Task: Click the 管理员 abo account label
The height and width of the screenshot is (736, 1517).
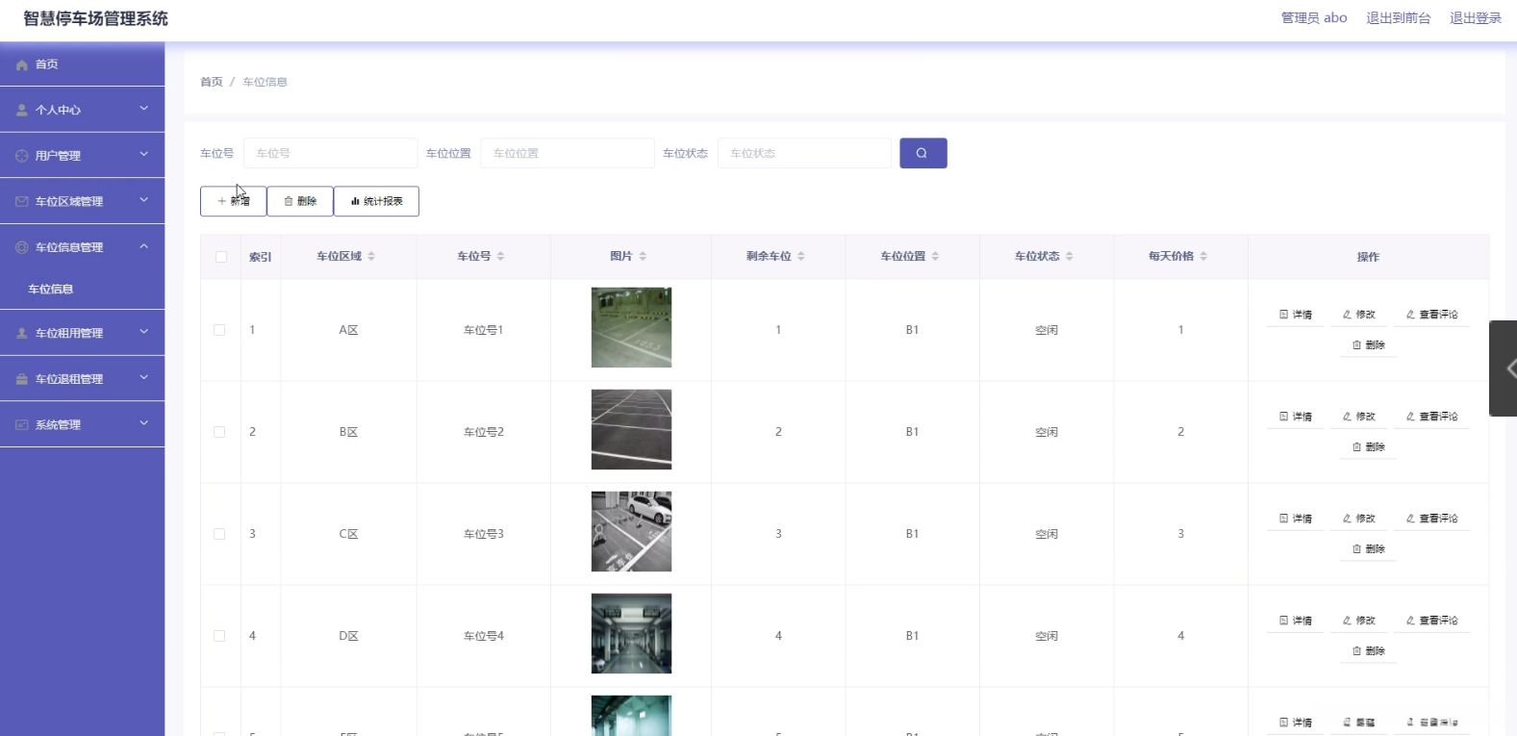Action: (x=1314, y=18)
